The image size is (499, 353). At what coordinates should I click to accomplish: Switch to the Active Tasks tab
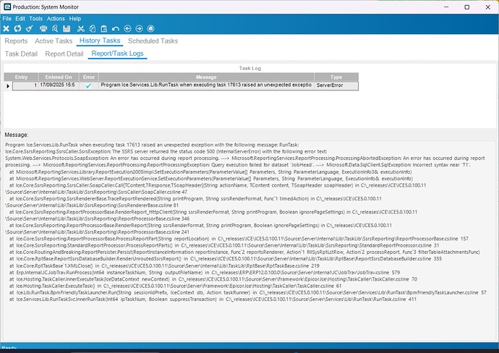(54, 41)
